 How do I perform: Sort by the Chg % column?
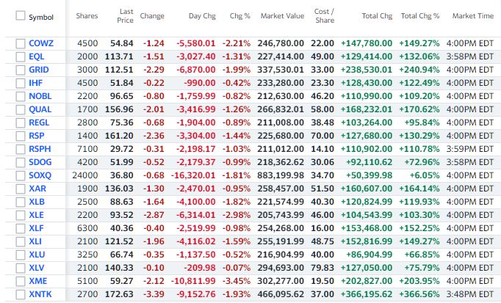[239, 16]
